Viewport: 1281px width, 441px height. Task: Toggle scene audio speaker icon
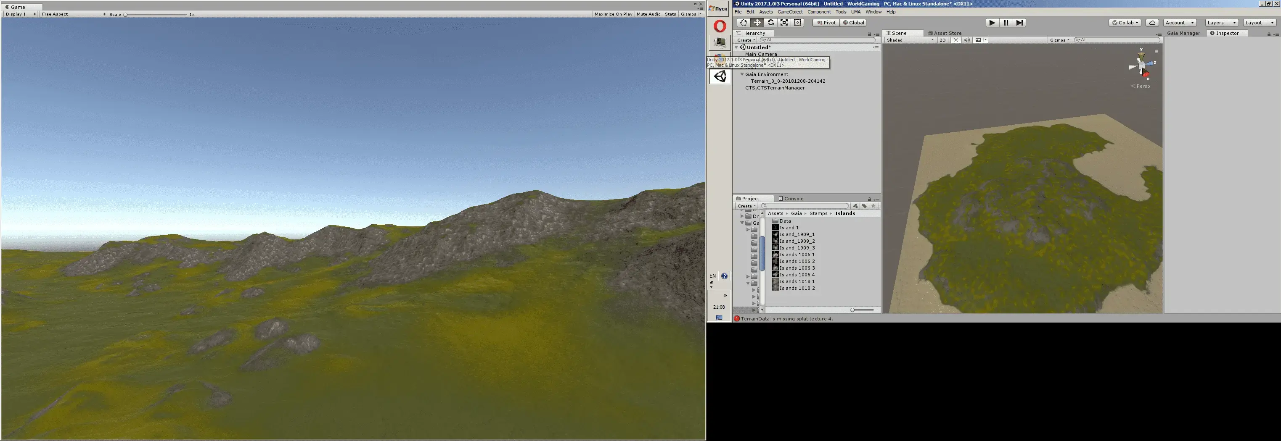coord(967,40)
